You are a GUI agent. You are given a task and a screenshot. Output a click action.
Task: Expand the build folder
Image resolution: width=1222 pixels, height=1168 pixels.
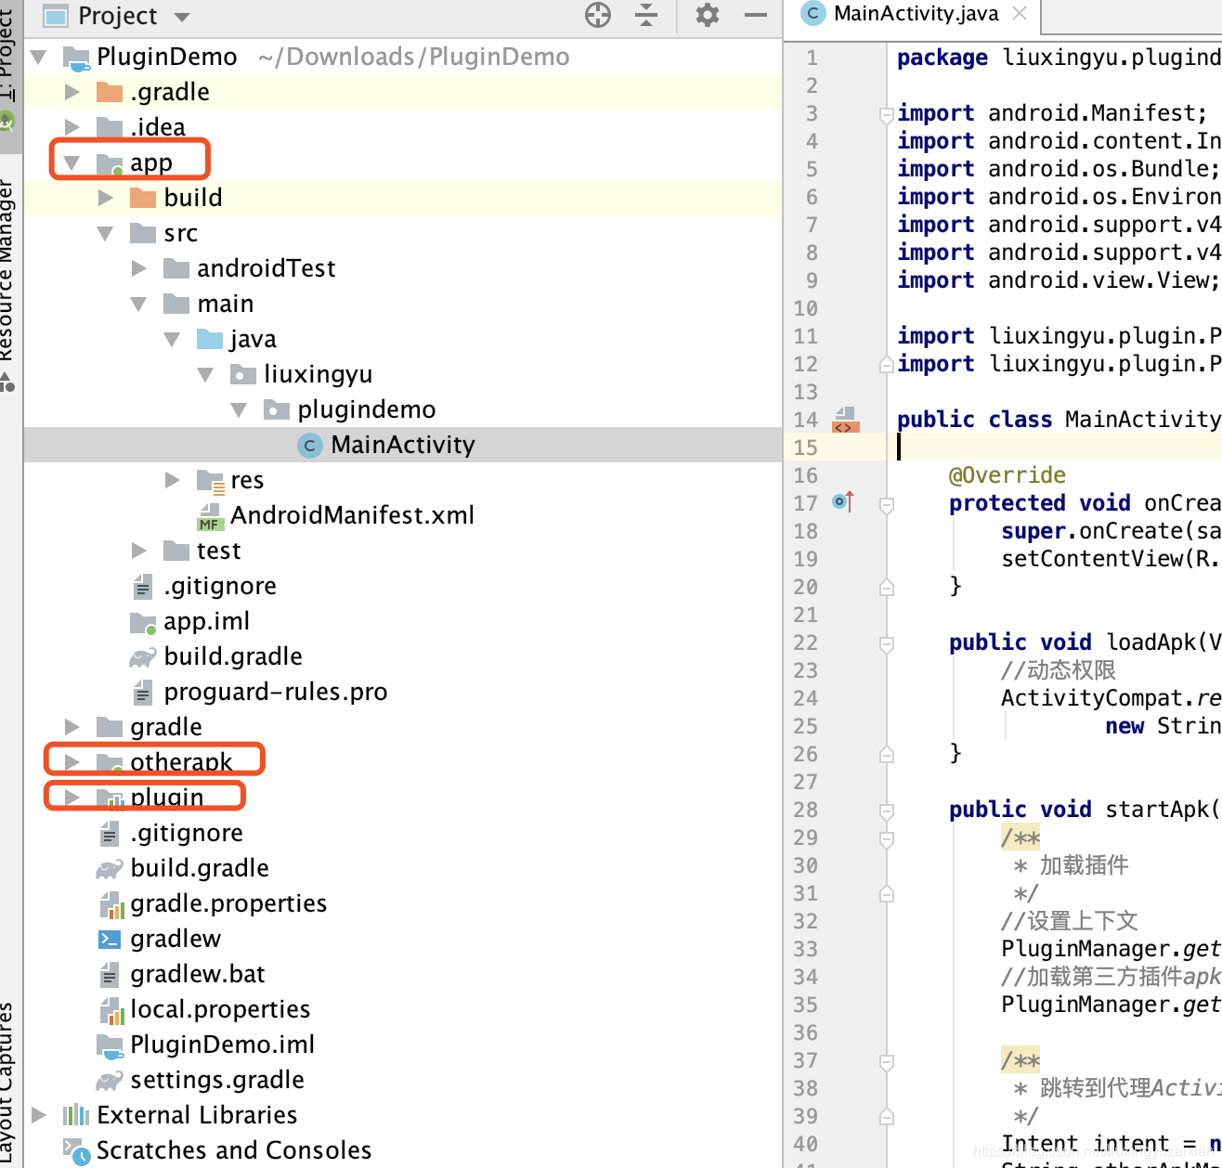click(106, 198)
